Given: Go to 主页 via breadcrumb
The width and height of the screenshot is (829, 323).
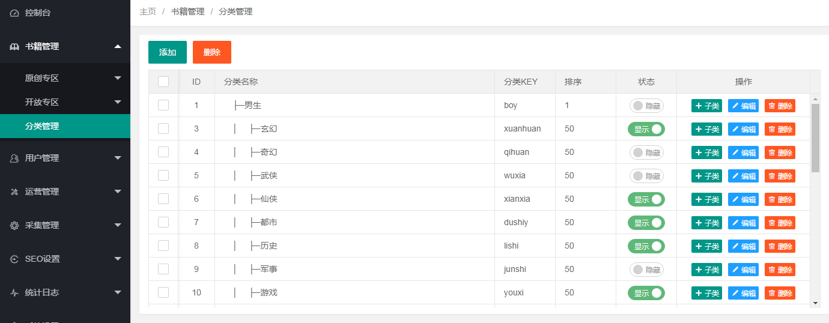Looking at the screenshot, I should [148, 11].
